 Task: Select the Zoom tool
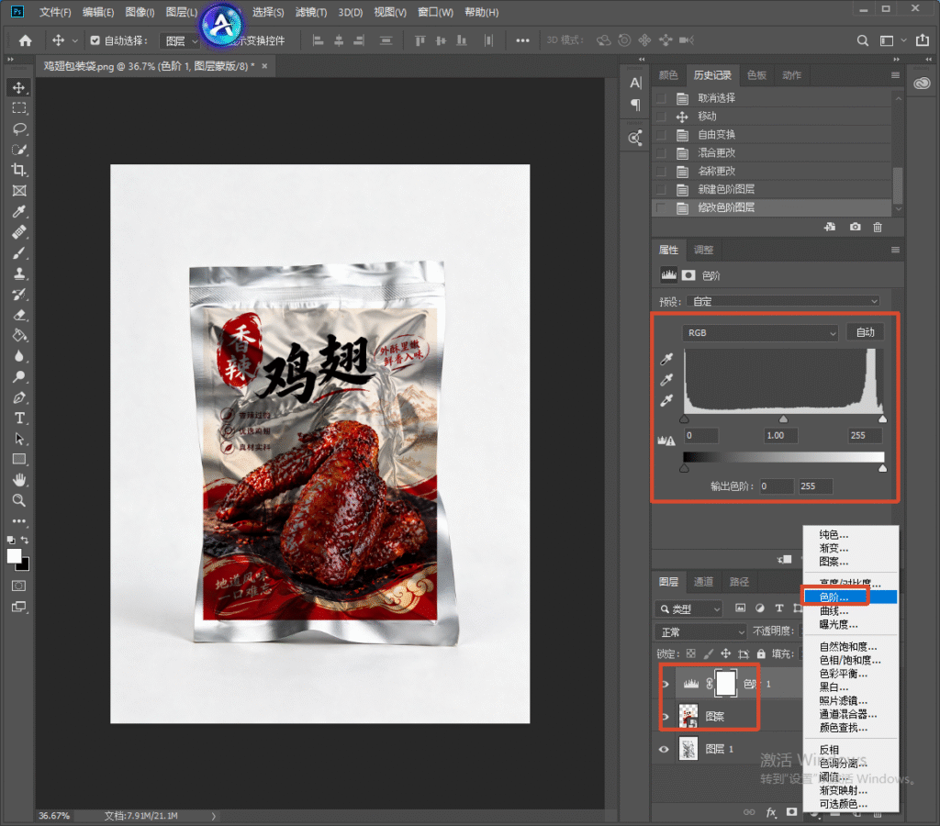[19, 500]
